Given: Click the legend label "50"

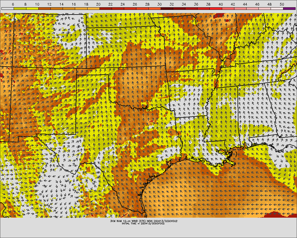Looking at the screenshot, I should (x=282, y=4).
